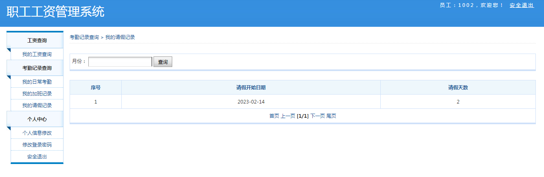
Task: Jump to 尾页 in pagination
Action: 331,116
